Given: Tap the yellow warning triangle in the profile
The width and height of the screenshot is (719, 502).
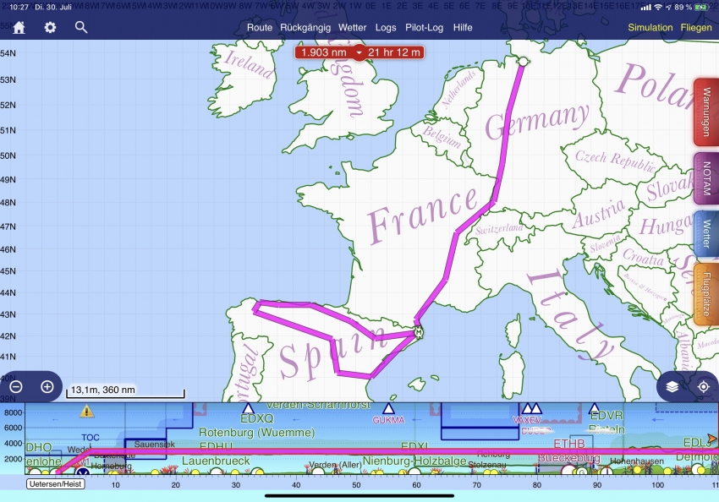Looking at the screenshot, I should [86, 412].
